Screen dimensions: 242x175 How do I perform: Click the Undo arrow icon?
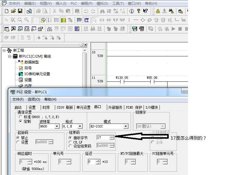tap(86, 11)
